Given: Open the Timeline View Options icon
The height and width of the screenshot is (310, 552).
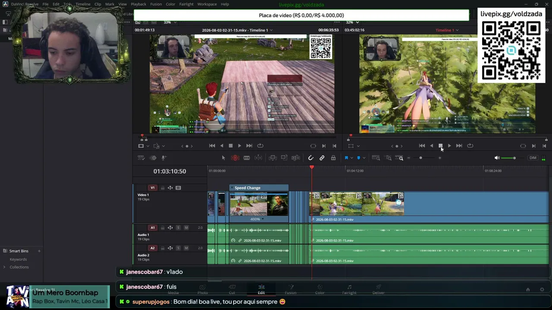Looking at the screenshot, I should pyautogui.click(x=141, y=158).
